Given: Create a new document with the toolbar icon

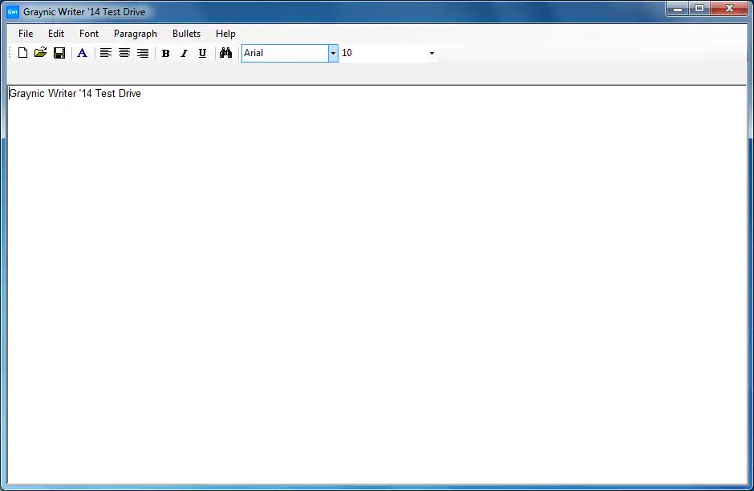Looking at the screenshot, I should coord(22,53).
